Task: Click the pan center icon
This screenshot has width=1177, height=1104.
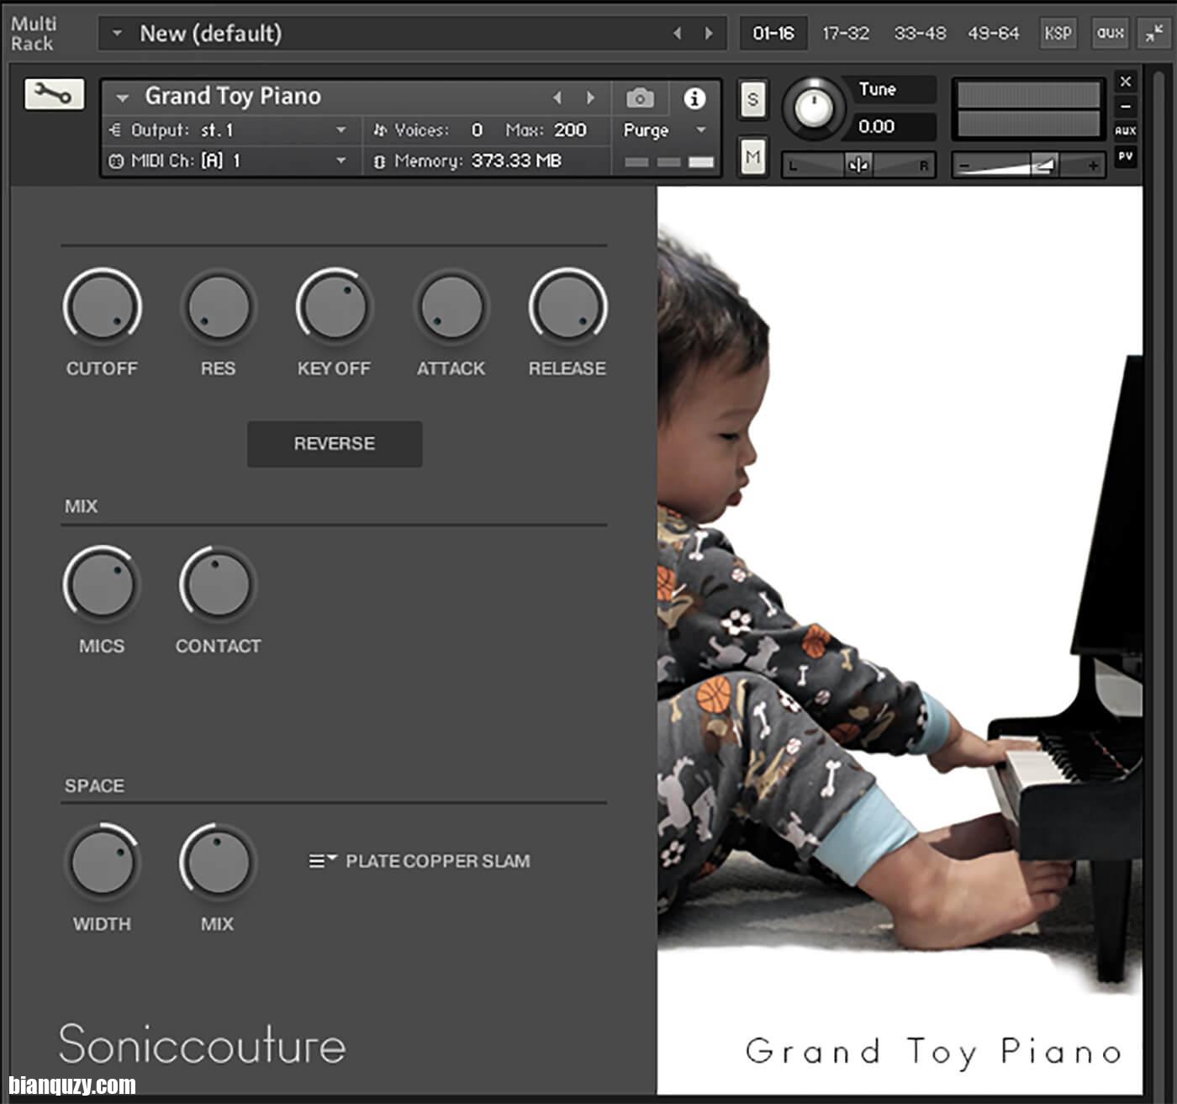Action: (858, 165)
